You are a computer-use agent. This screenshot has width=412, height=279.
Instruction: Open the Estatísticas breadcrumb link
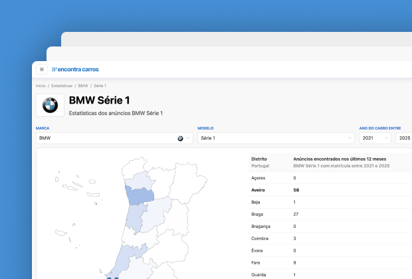coord(62,86)
